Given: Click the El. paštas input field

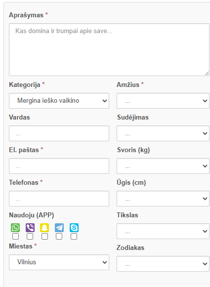Looking at the screenshot, I should (x=59, y=166).
